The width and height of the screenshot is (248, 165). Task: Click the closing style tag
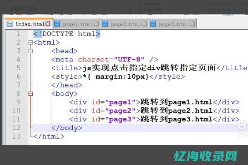coord(167,77)
